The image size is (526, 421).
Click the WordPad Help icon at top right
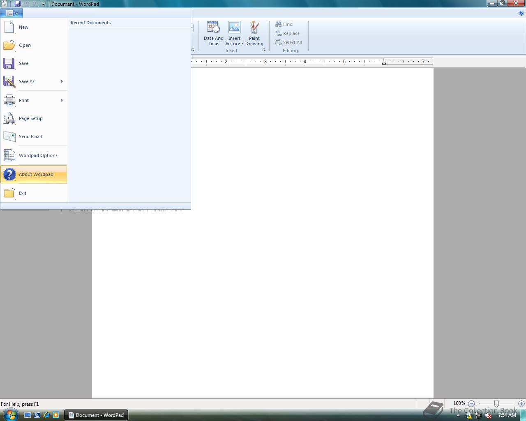click(x=521, y=13)
